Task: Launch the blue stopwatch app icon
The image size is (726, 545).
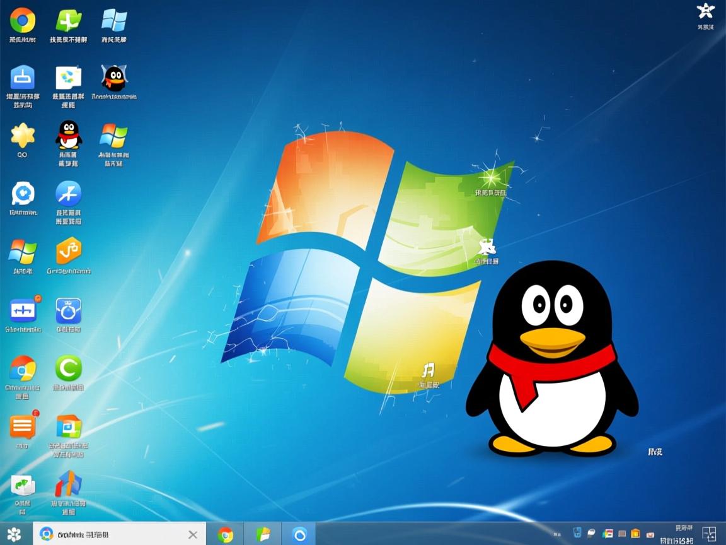Action: tap(69, 310)
